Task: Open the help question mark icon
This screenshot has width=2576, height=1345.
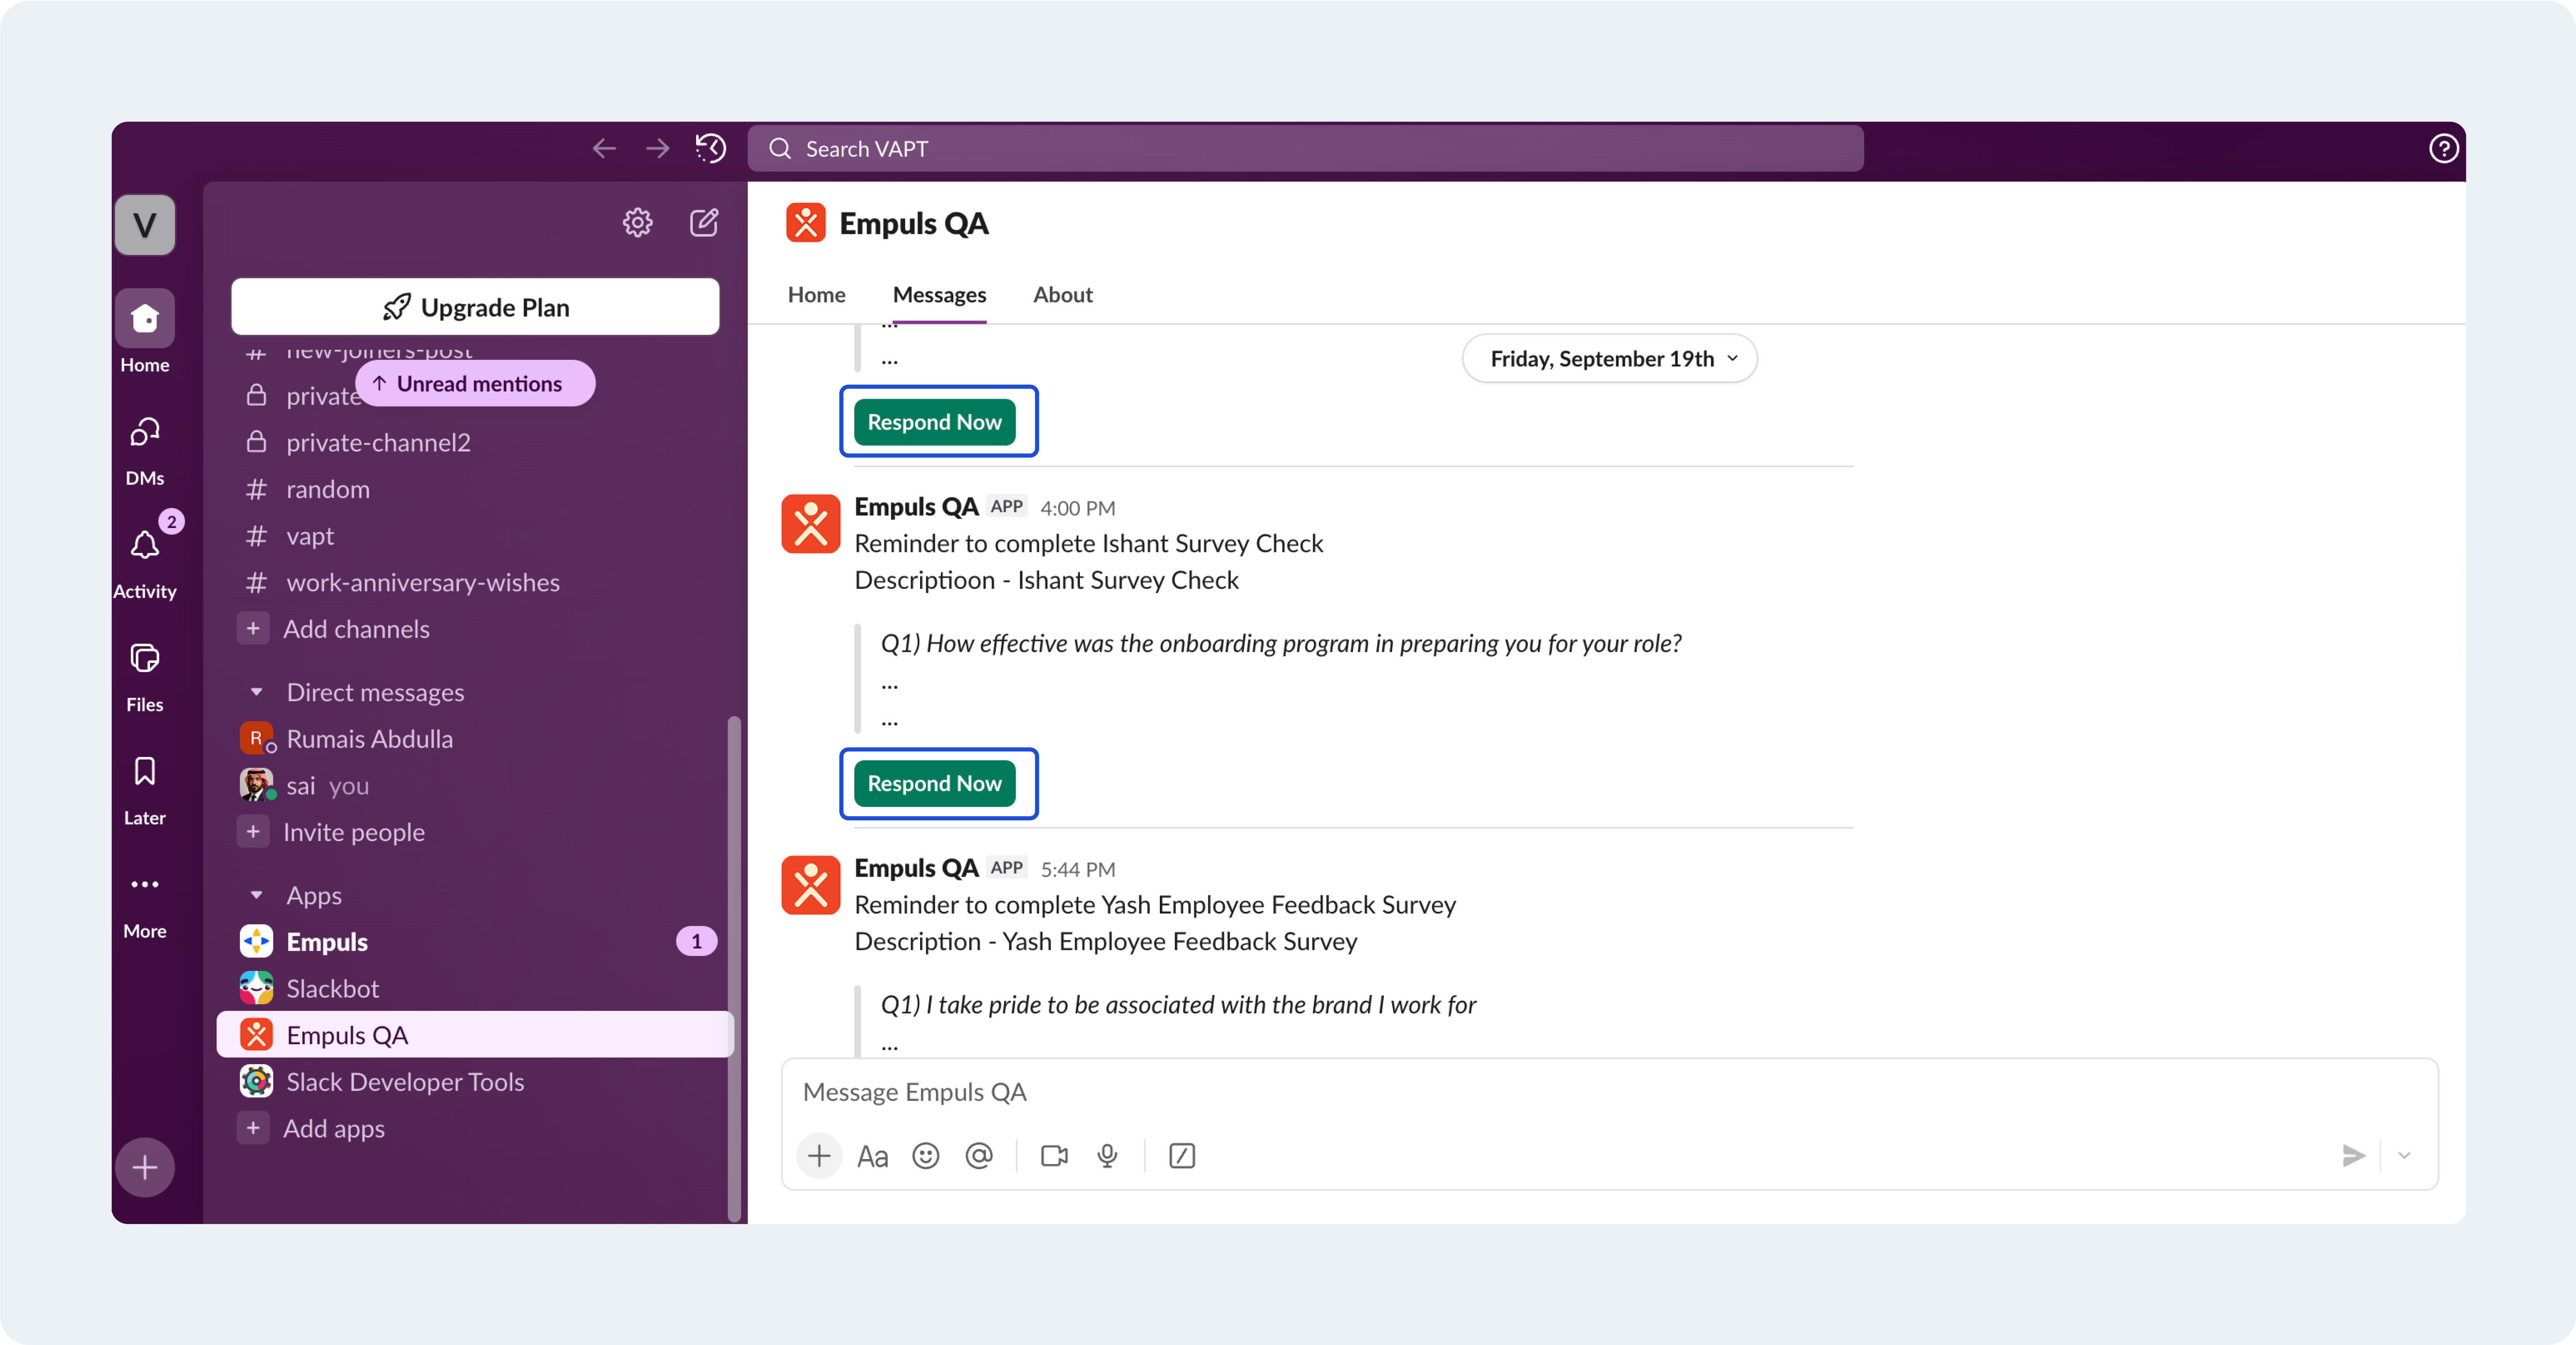Action: [x=2443, y=149]
